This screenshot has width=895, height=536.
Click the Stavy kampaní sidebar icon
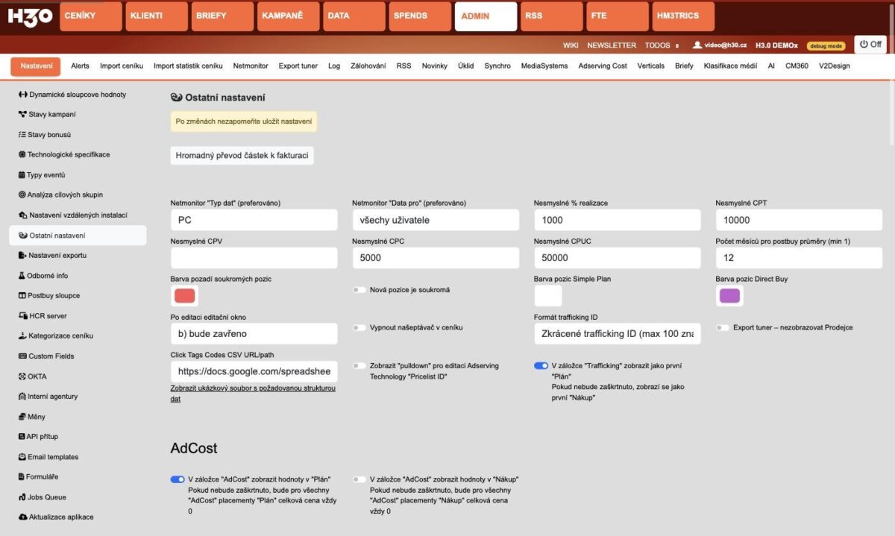[x=22, y=115]
